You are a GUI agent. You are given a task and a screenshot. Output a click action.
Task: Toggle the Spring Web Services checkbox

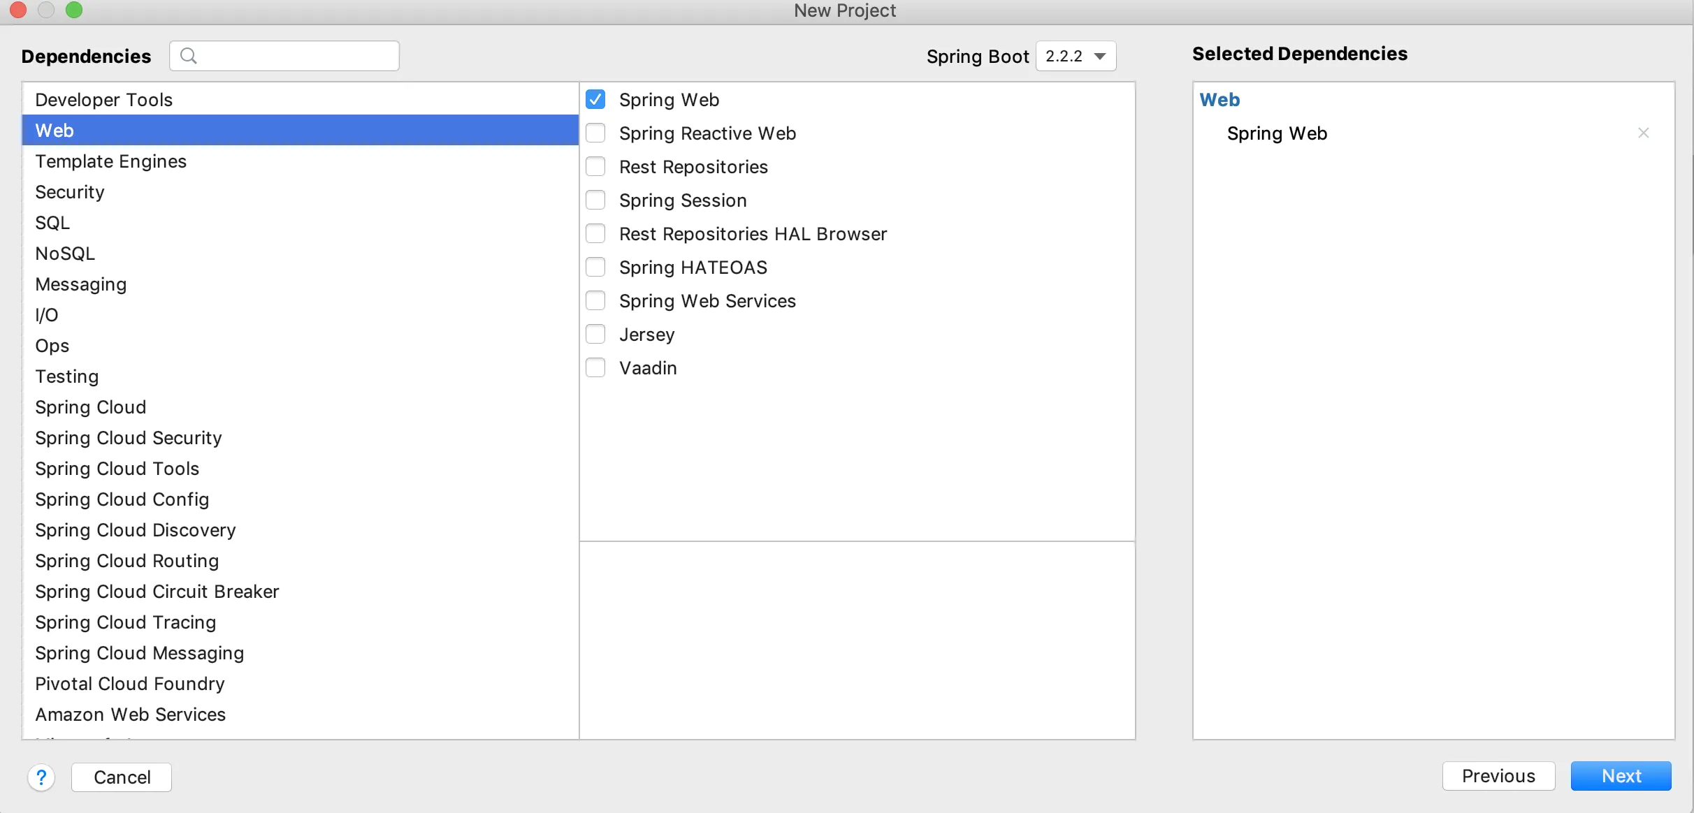(595, 301)
